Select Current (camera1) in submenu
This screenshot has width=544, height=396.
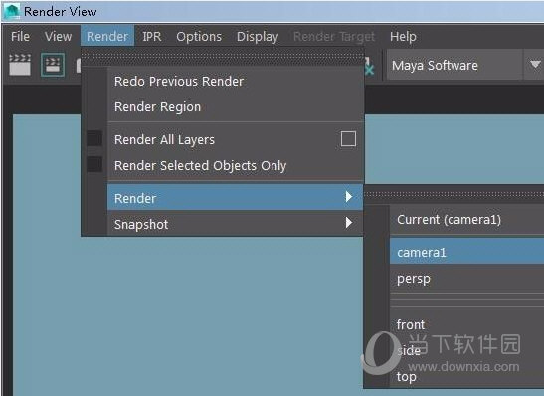pyautogui.click(x=467, y=220)
